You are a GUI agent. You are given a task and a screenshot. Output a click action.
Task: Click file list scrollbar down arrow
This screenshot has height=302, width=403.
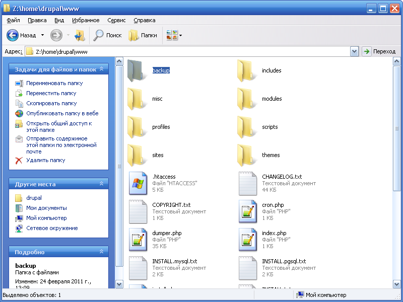point(396,284)
